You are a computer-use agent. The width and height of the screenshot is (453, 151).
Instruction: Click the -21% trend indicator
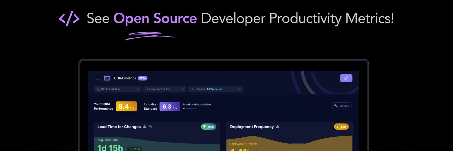point(134,149)
